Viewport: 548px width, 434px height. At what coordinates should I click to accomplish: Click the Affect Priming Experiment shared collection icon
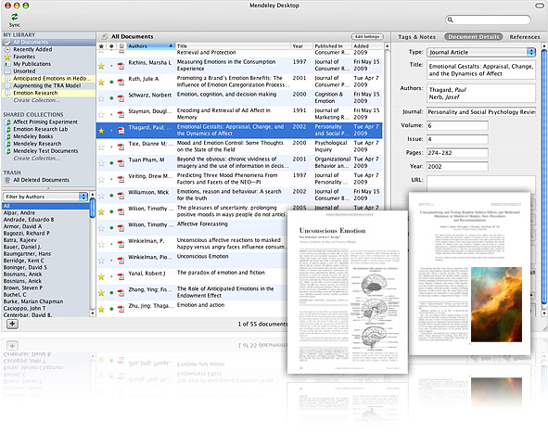click(x=7, y=122)
